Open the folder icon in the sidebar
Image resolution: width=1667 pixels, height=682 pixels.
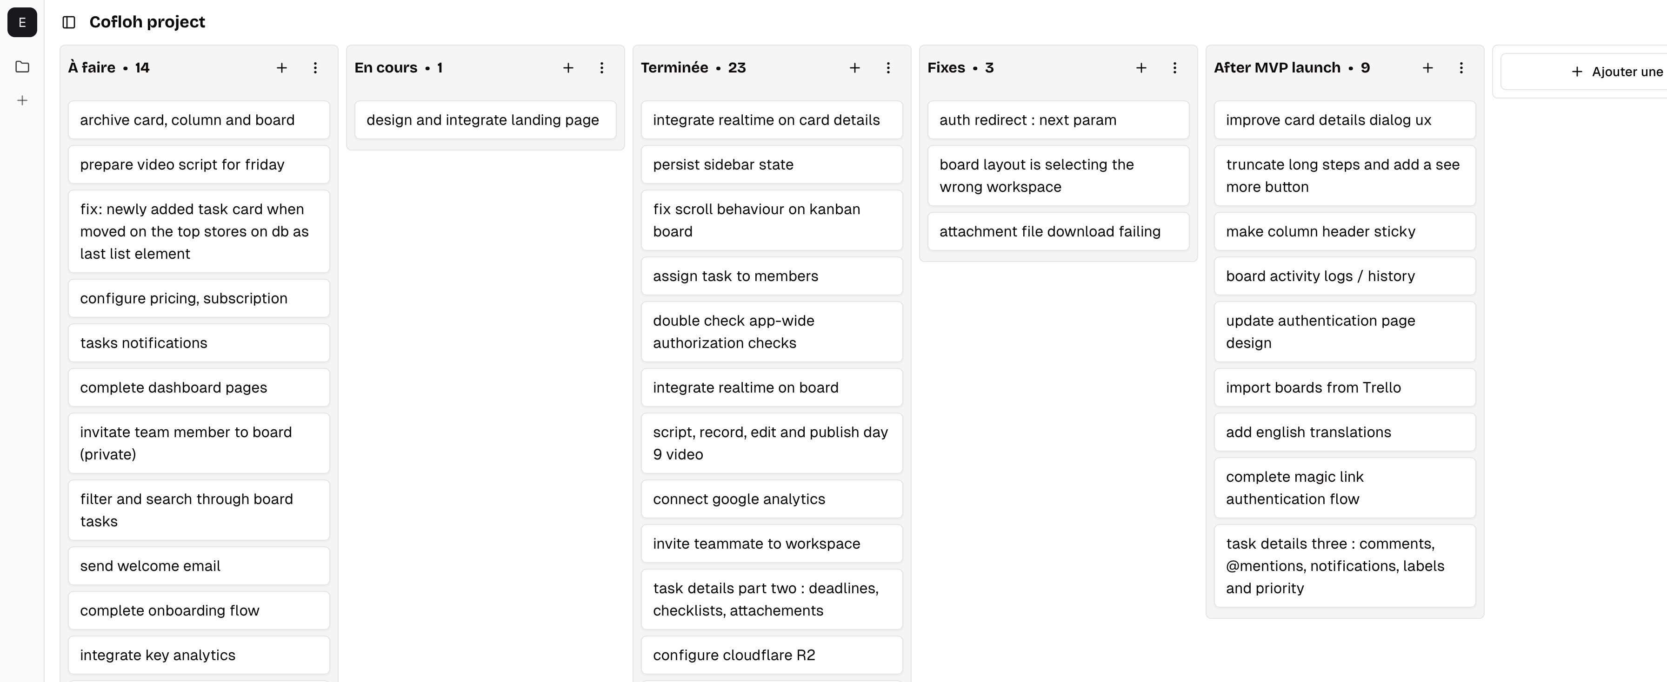(22, 66)
